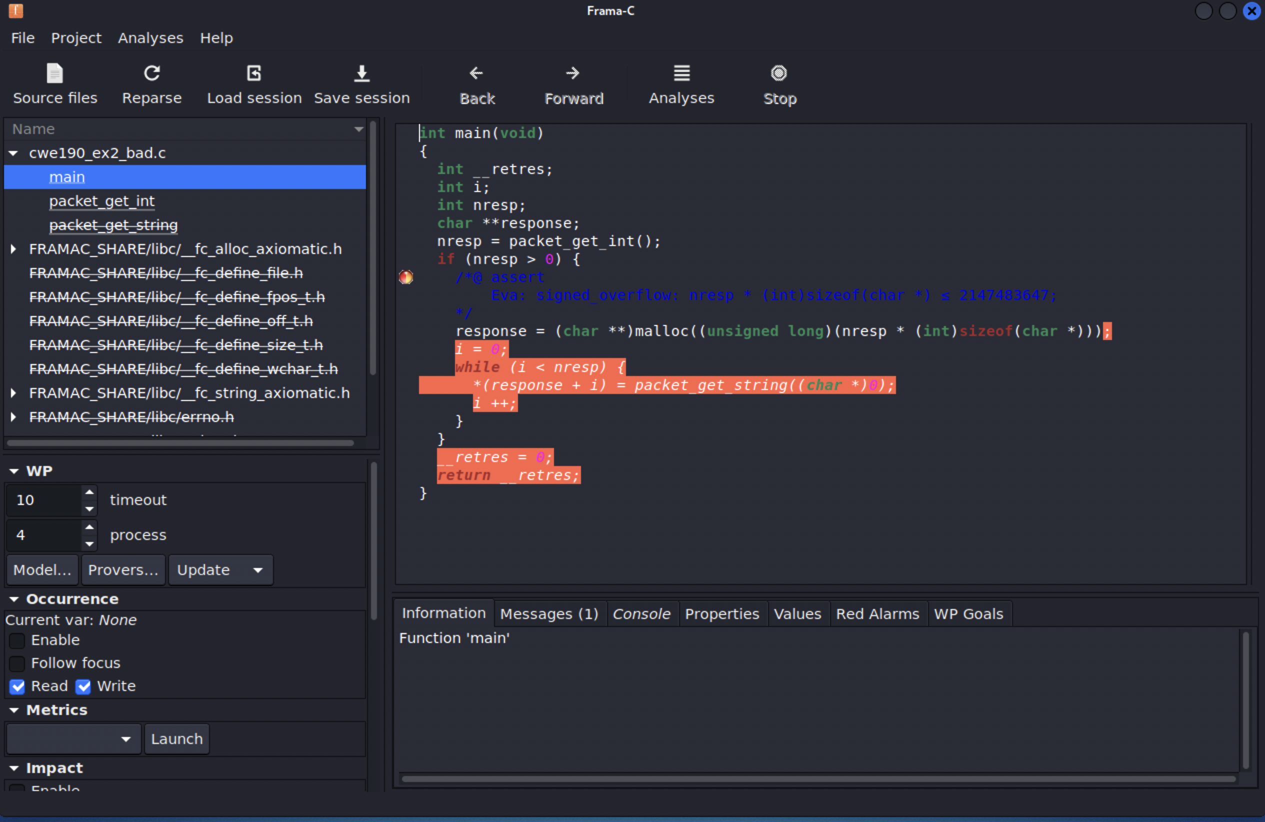Select the main function in tree

pos(67,177)
